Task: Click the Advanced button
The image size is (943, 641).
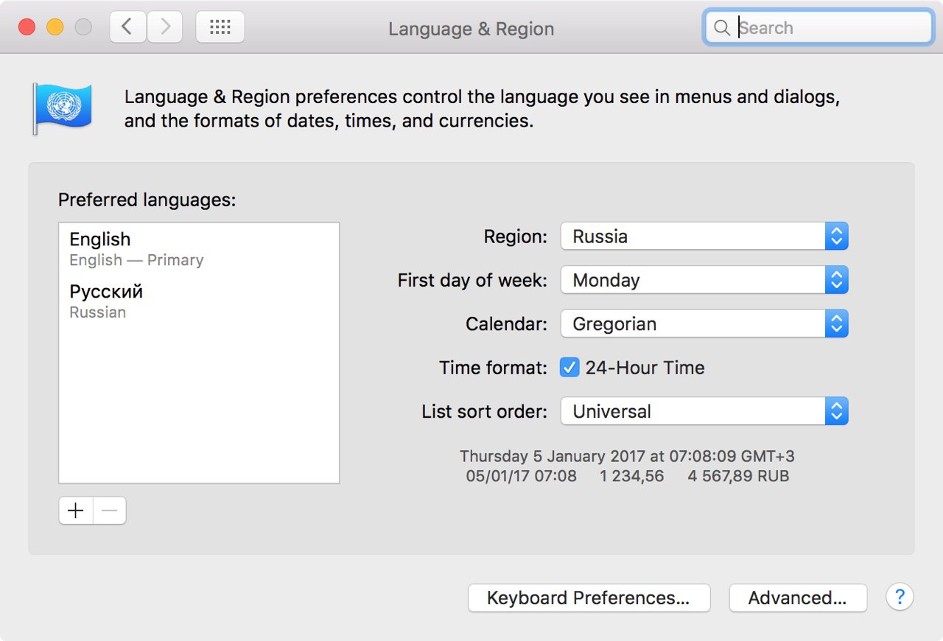Action: [797, 598]
